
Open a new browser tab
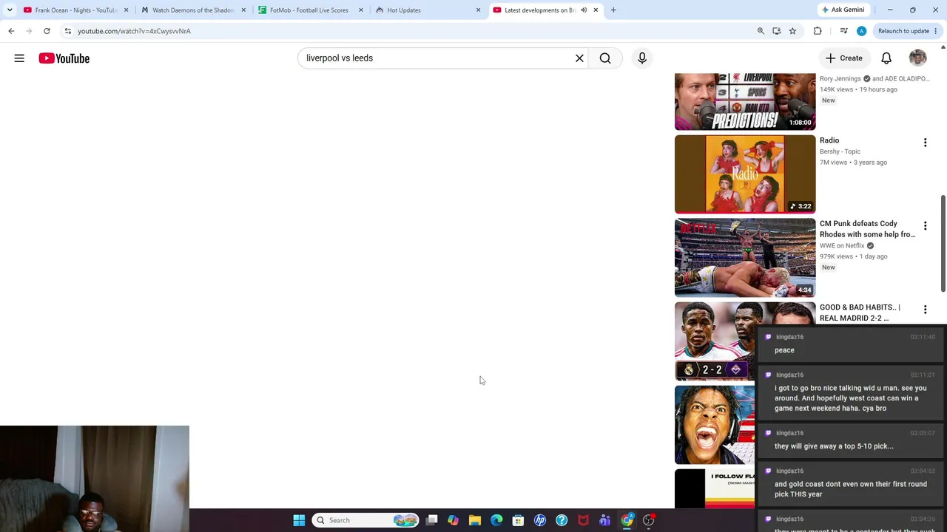point(613,10)
